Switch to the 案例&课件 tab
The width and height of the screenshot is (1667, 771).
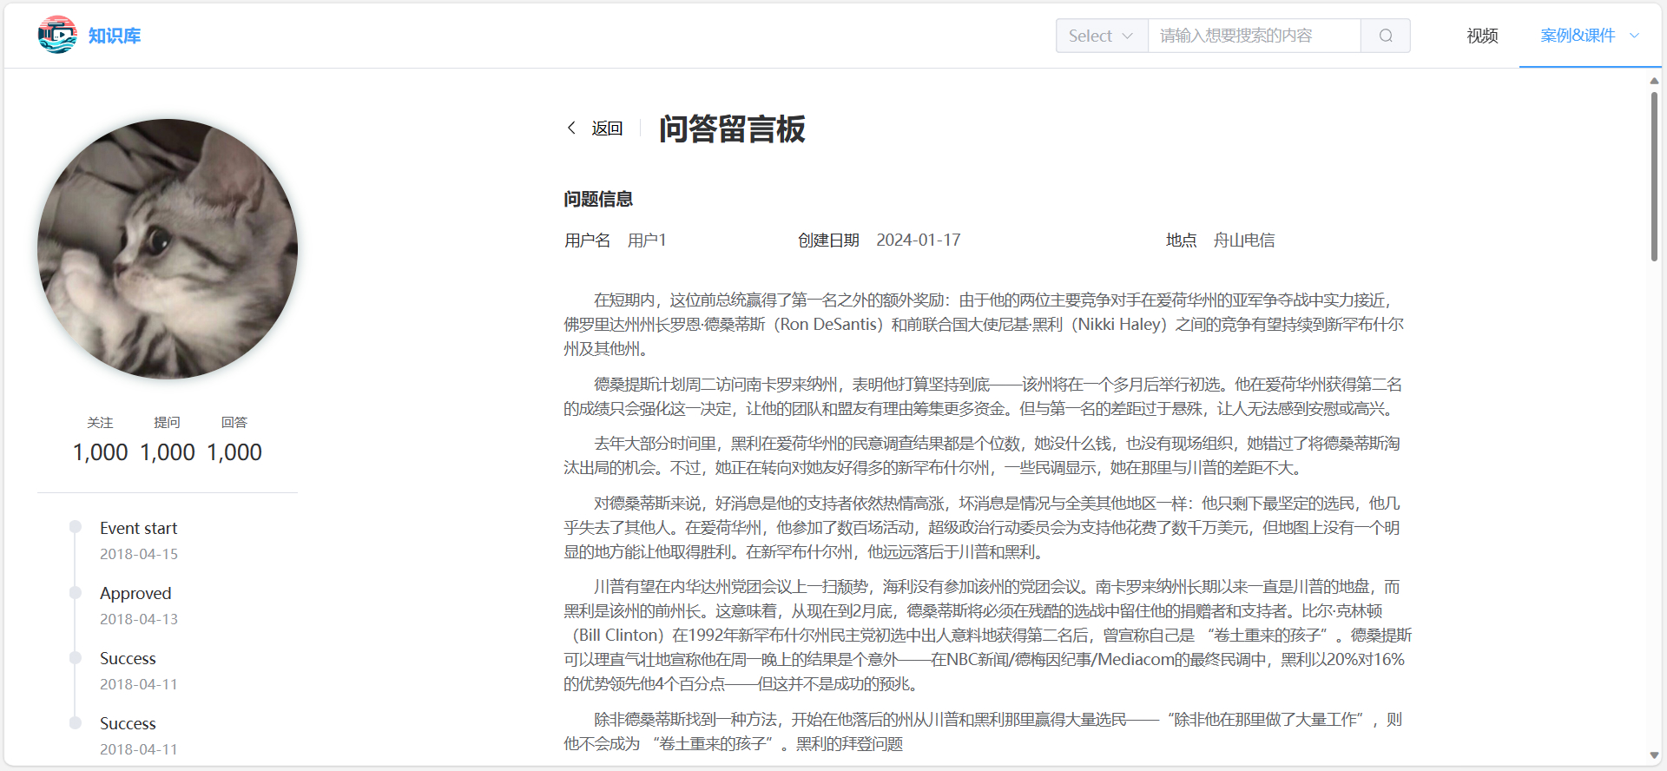[1578, 36]
